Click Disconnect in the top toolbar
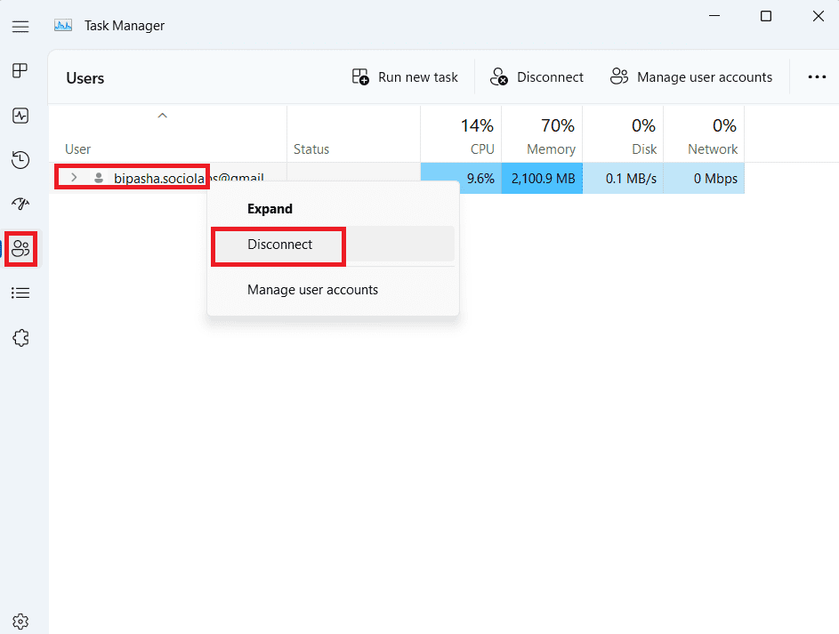This screenshot has width=839, height=634. pyautogui.click(x=537, y=77)
